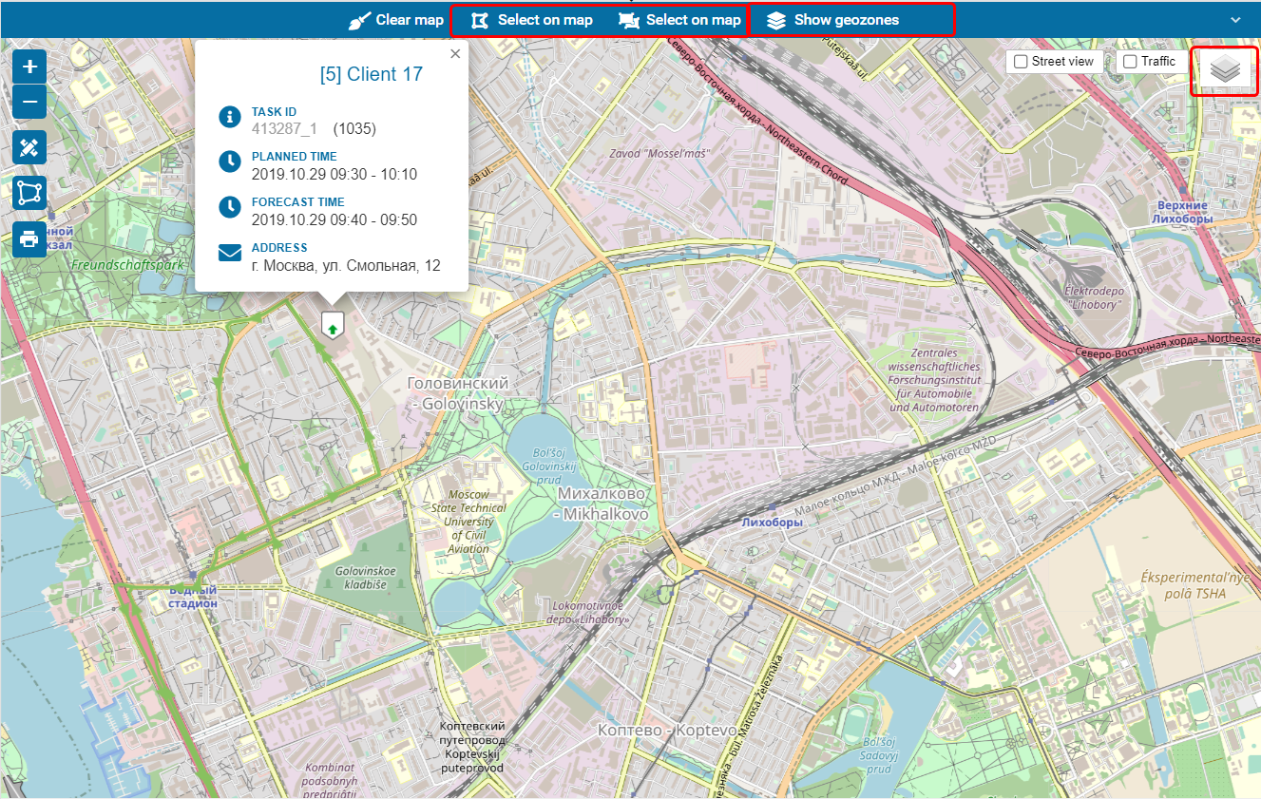Click the task ID info icon

pos(229,117)
